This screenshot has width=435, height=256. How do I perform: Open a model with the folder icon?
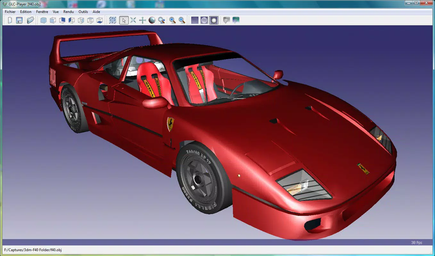(x=30, y=20)
